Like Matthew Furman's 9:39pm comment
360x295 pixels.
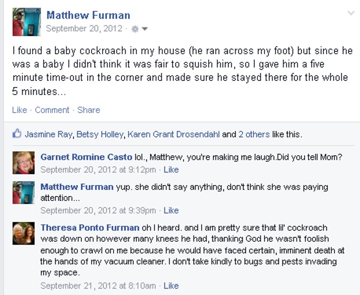(x=171, y=211)
